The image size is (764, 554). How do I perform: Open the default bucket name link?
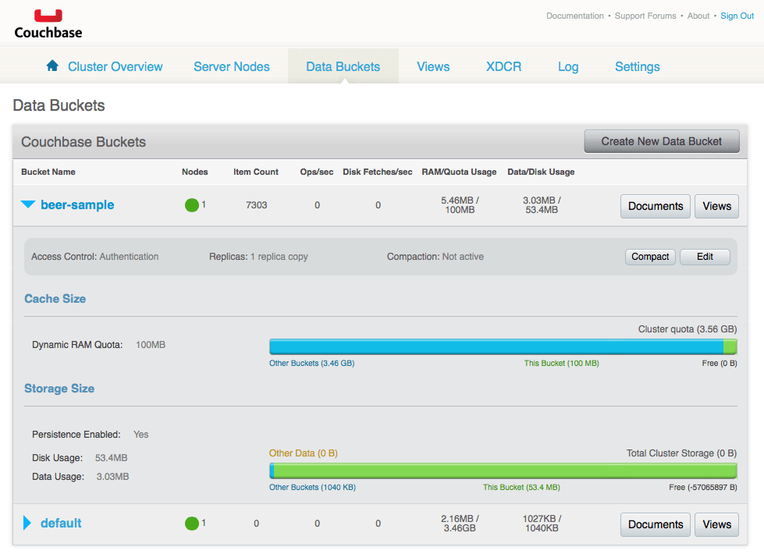click(61, 524)
